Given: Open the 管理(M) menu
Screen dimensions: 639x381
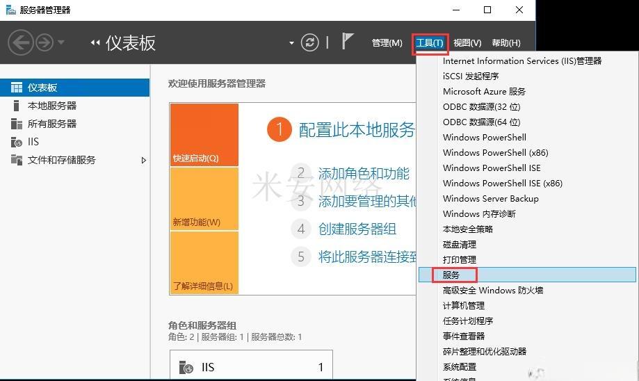Looking at the screenshot, I should pos(387,43).
